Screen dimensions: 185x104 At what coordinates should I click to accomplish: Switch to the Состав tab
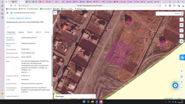pos(47,32)
